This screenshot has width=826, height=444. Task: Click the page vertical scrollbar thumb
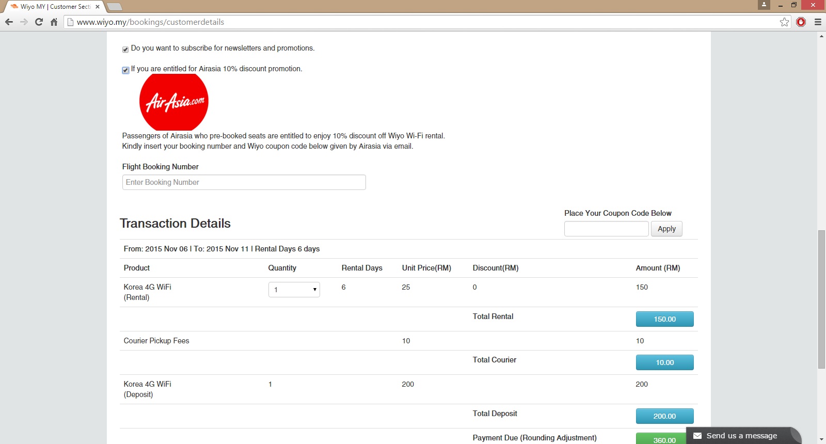[821, 299]
